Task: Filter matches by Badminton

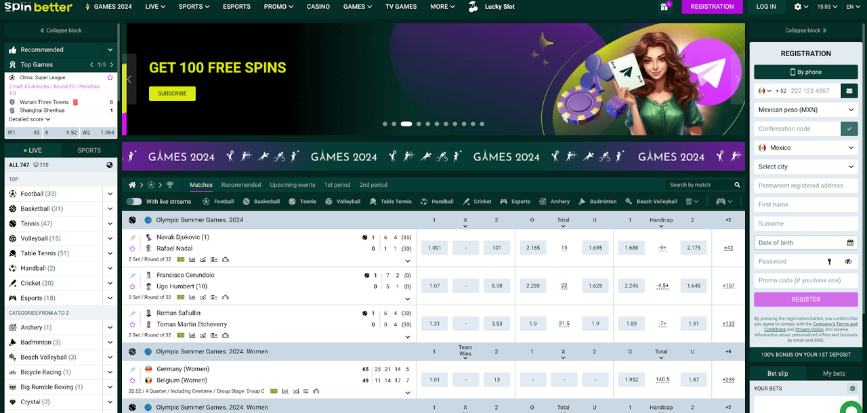Action: pyautogui.click(x=597, y=202)
